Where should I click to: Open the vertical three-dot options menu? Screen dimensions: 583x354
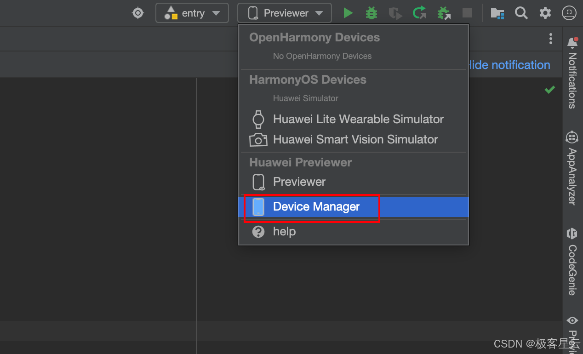click(x=550, y=39)
